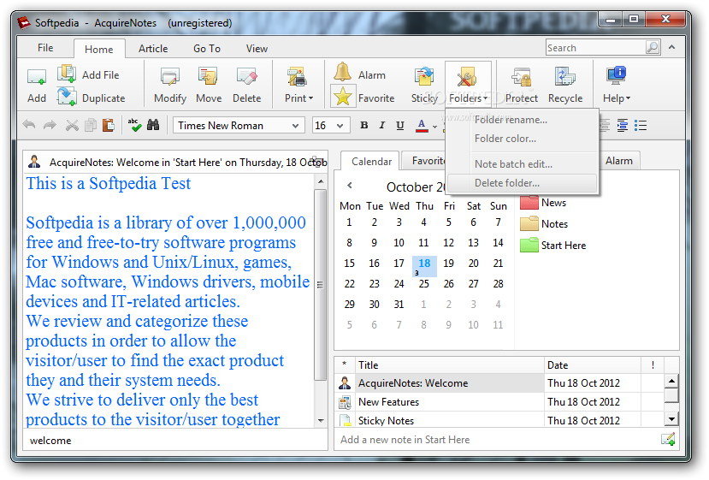Click the bullet list icon
The height and width of the screenshot is (480, 709).
pyautogui.click(x=641, y=125)
